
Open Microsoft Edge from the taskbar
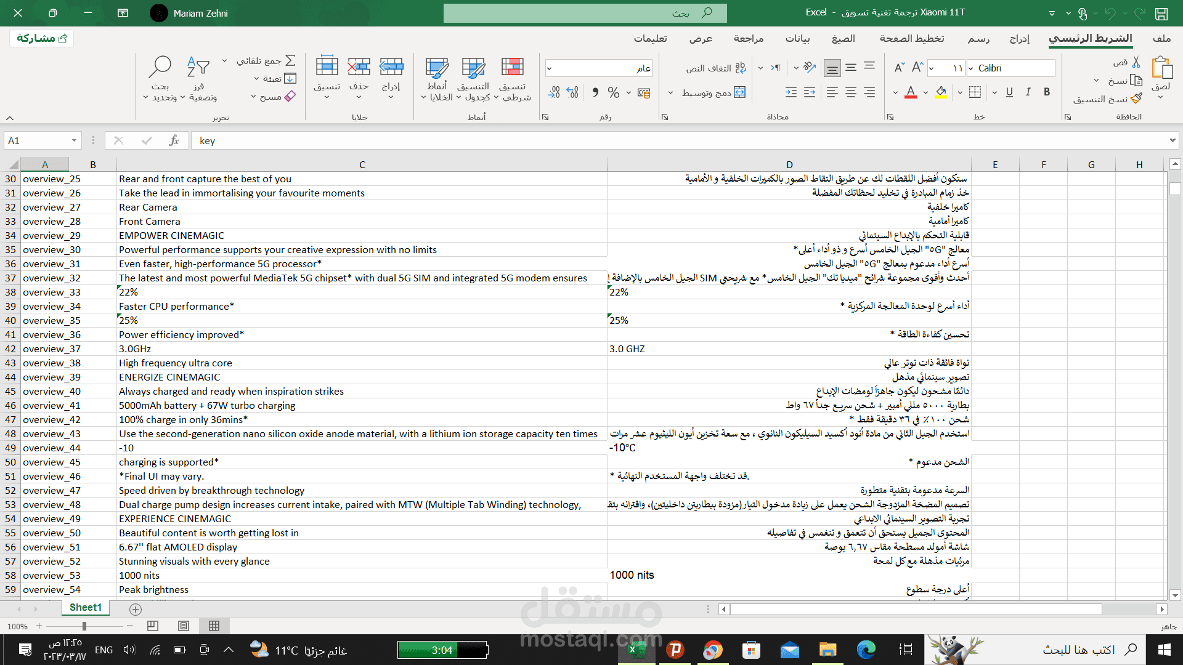click(x=866, y=650)
